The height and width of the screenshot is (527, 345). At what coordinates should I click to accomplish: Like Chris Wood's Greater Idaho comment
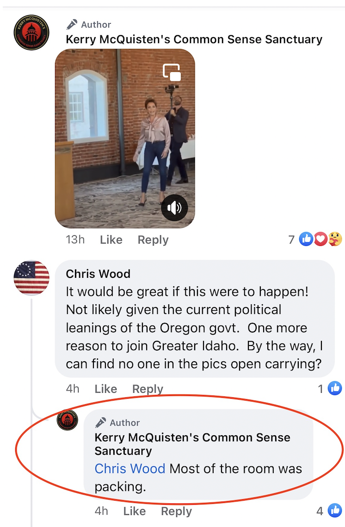point(106,389)
